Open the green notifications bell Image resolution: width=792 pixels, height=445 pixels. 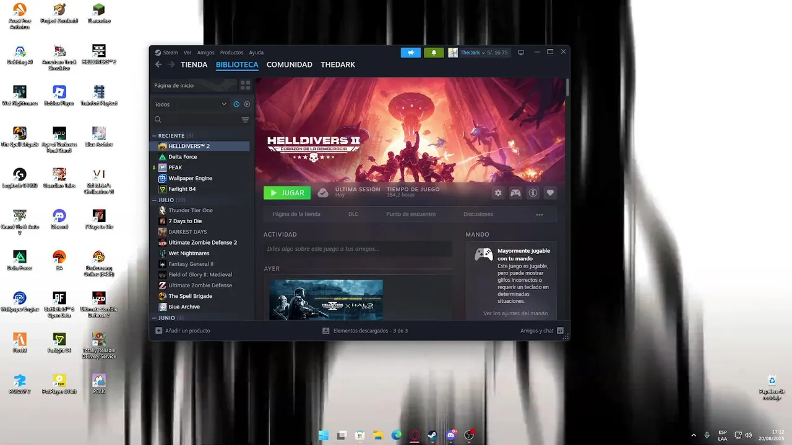434,53
